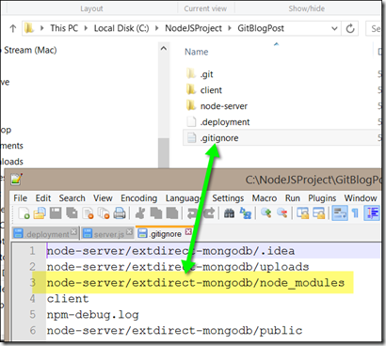The image size is (386, 346).
Task: Open the Search menu
Action: (72, 198)
